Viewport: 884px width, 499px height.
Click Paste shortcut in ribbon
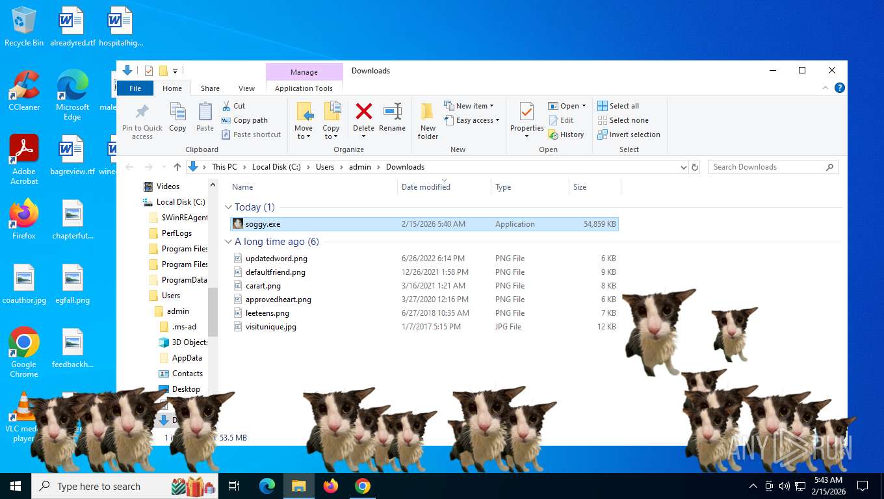pos(252,134)
